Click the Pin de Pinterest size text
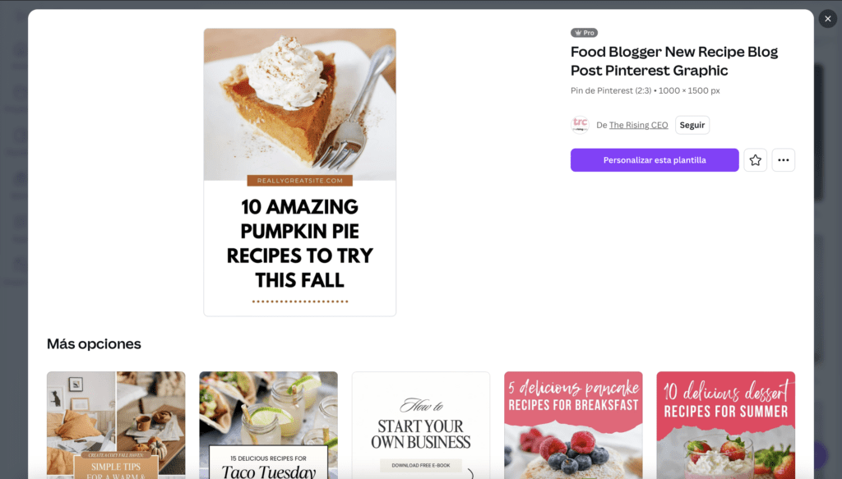 [645, 90]
